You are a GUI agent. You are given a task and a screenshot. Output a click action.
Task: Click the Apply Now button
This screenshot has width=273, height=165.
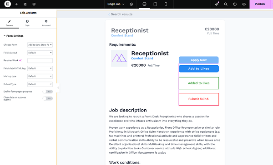(x=199, y=60)
